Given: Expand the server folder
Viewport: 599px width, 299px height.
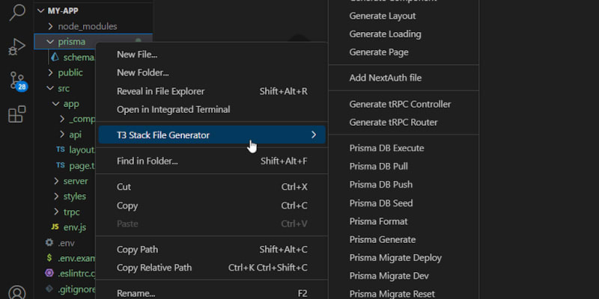Looking at the screenshot, I should (76, 181).
